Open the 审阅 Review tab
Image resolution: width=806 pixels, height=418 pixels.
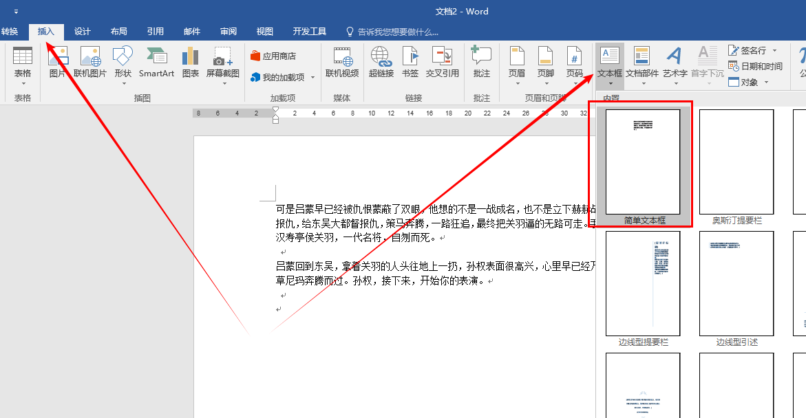pyautogui.click(x=229, y=32)
